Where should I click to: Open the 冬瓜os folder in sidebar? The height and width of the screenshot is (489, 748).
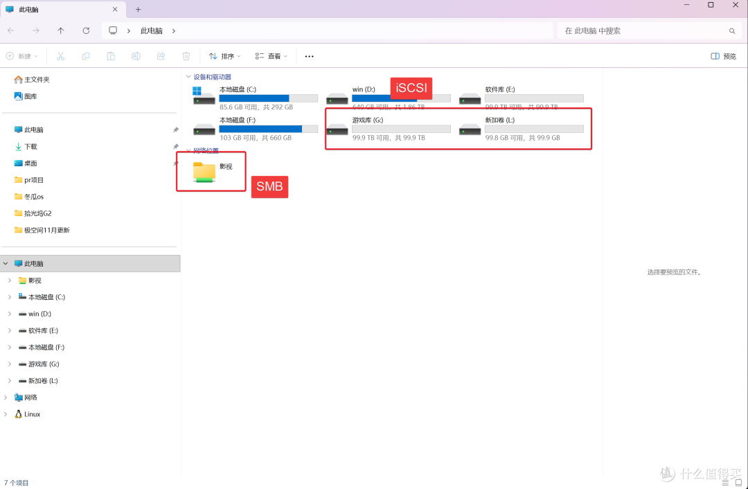point(29,197)
